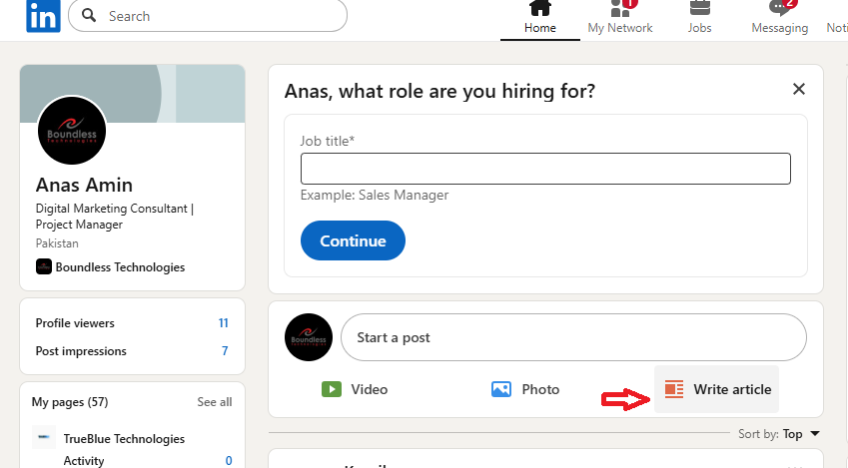Dismiss the hiring role card
848x468 pixels.
pos(799,89)
